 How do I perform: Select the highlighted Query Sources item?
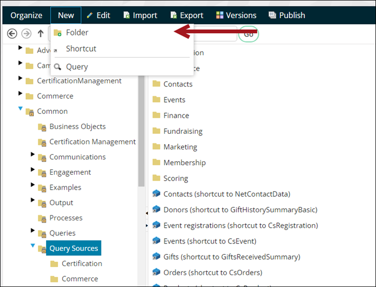tap(74, 248)
